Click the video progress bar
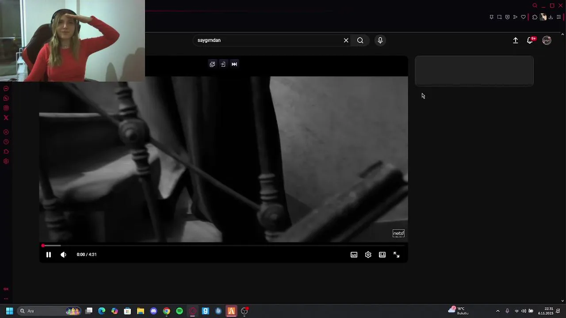This screenshot has width=566, height=318. click(x=223, y=246)
